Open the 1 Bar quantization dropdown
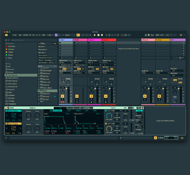Image resolution: width=190 pixels, height=175 pixels. click(50, 35)
